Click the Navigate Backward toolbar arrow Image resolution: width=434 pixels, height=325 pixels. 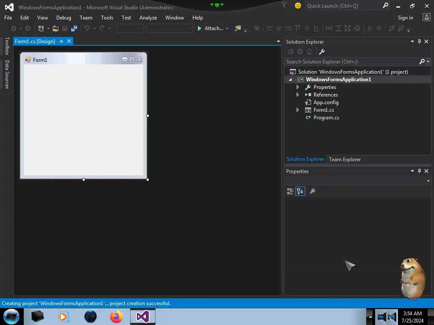[13, 28]
